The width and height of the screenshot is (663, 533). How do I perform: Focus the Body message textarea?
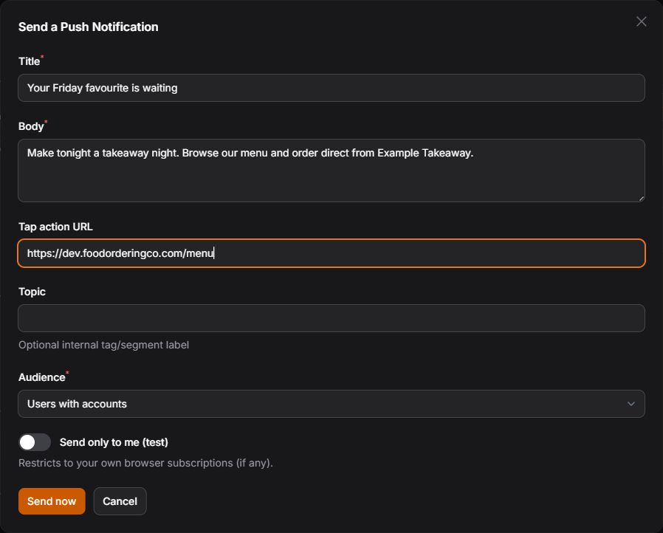point(331,171)
